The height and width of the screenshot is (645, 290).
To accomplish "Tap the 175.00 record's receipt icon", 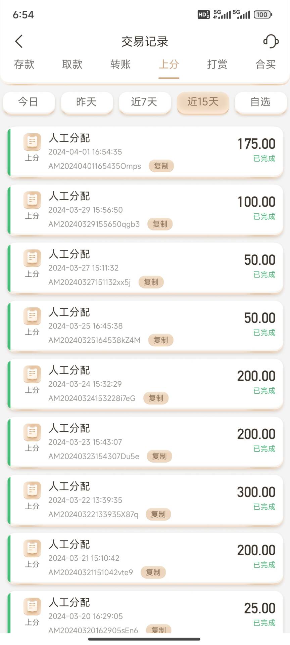I will 32,142.
